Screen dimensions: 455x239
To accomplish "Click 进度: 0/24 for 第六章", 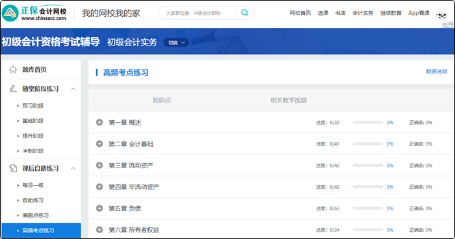I will point(328,230).
